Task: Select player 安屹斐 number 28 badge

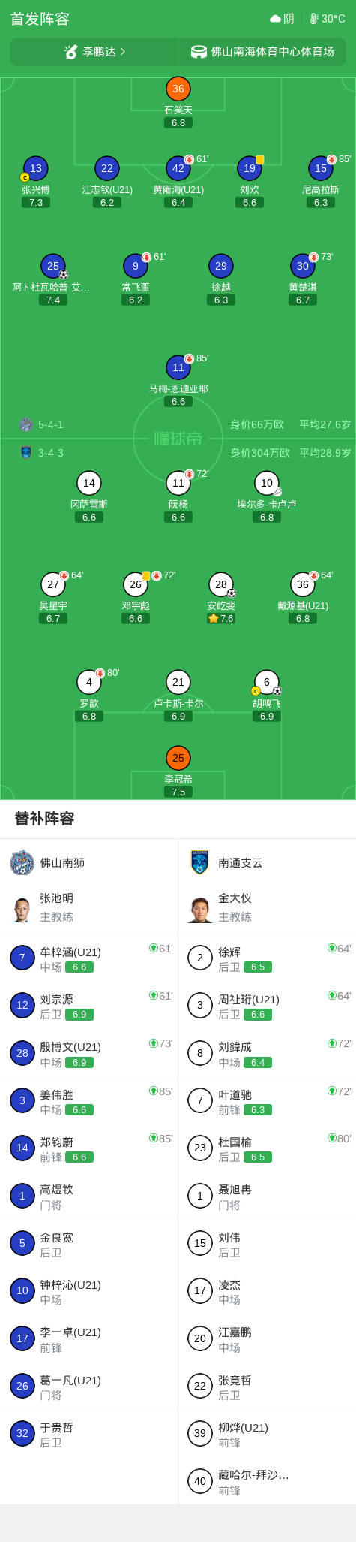Action: pos(221,584)
